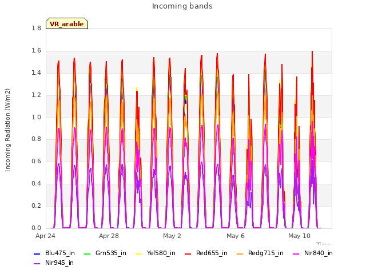Click the 1.8 y-axis tick label

coord(36,29)
